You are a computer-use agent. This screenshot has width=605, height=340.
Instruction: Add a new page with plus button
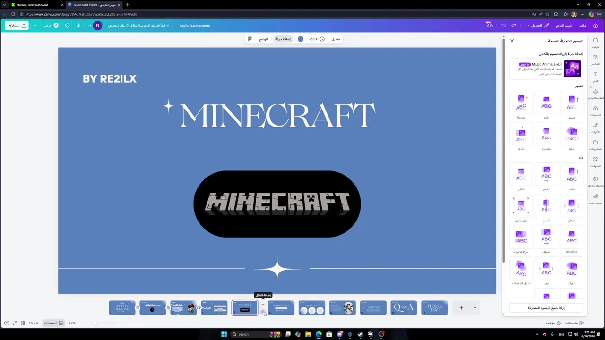coord(461,308)
